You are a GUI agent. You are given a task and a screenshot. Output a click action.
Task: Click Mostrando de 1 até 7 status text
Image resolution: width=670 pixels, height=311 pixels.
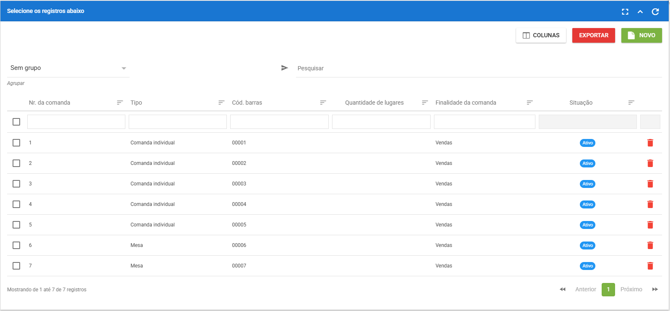tap(47, 290)
